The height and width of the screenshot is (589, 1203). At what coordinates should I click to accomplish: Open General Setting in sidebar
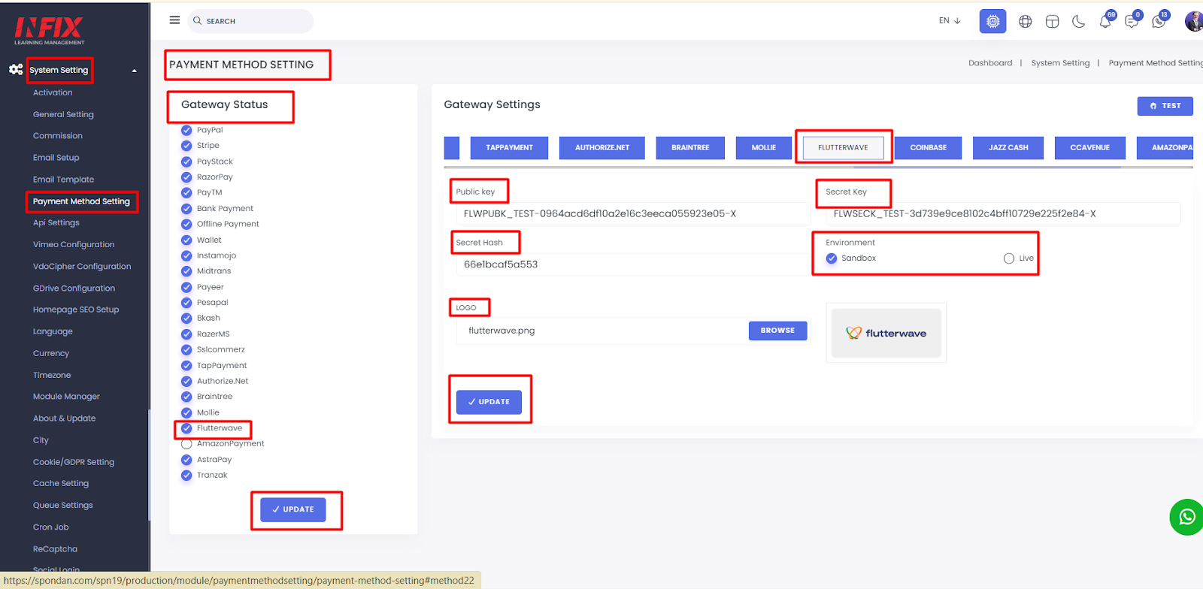pos(63,114)
